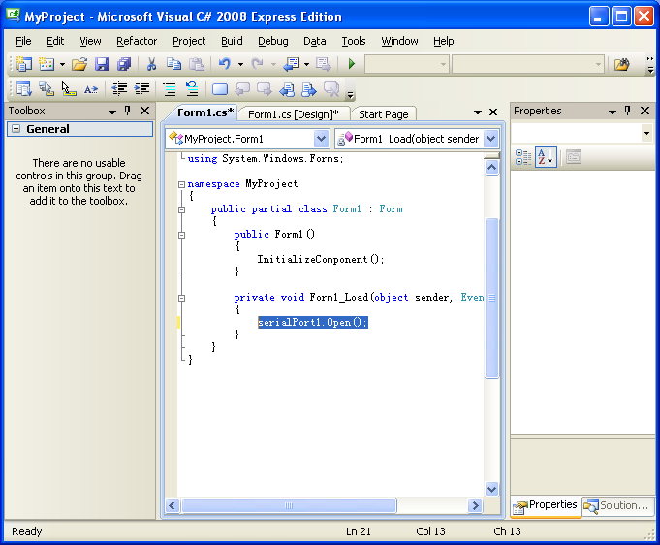This screenshot has height=545, width=660.
Task: Collapse the Form1 class code block
Action: [181, 209]
